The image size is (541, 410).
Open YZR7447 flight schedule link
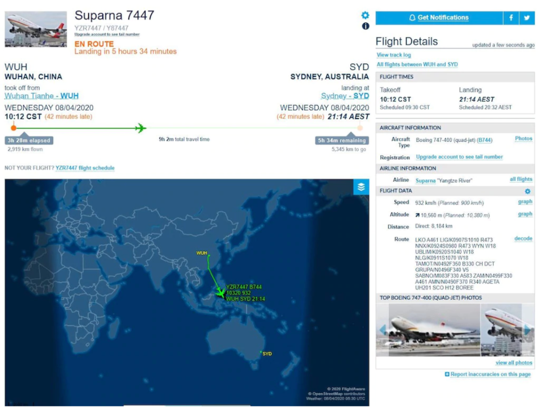pyautogui.click(x=85, y=168)
